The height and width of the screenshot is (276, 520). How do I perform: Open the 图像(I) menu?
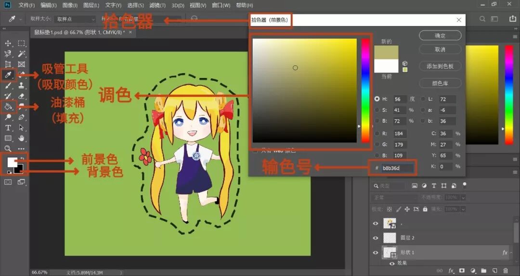(x=70, y=5)
